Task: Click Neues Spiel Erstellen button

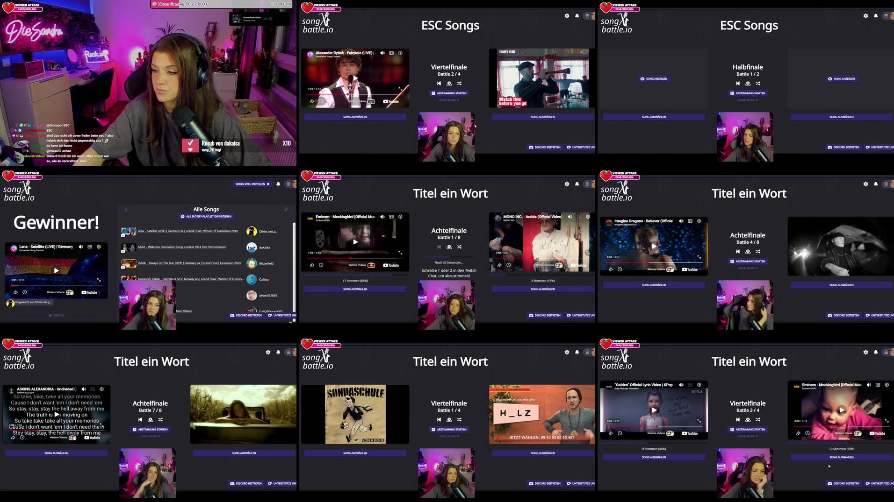Action: [252, 184]
